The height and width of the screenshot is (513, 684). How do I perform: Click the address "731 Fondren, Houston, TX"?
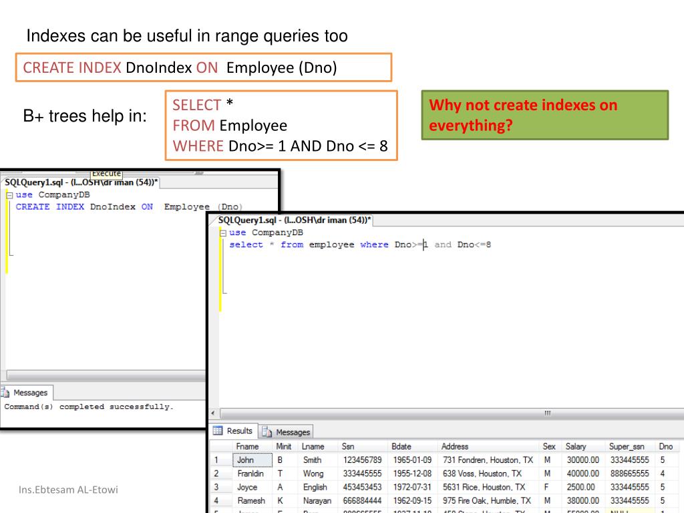(x=488, y=460)
